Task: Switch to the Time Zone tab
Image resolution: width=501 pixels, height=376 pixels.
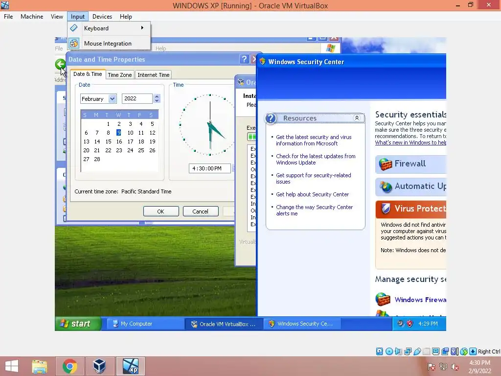Action: (120, 75)
